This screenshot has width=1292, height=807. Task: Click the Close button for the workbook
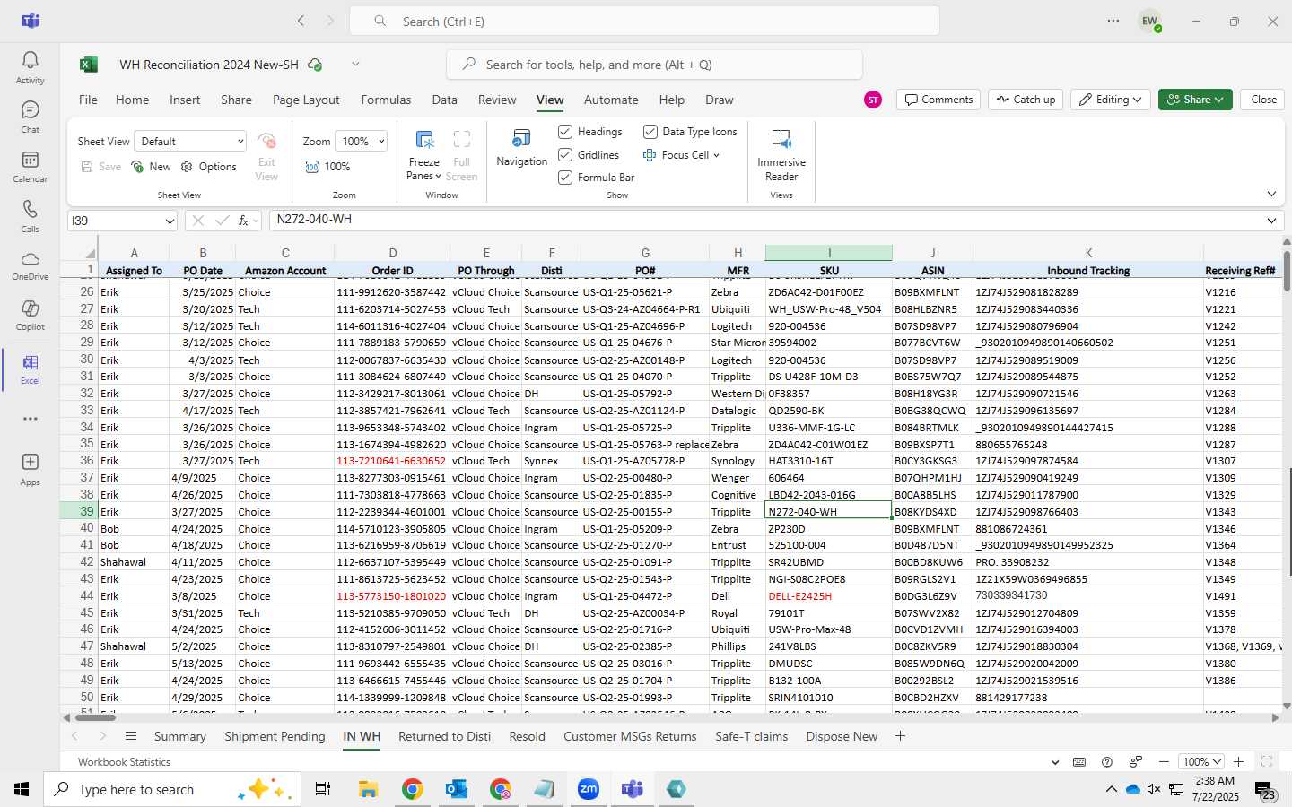coord(1263,100)
